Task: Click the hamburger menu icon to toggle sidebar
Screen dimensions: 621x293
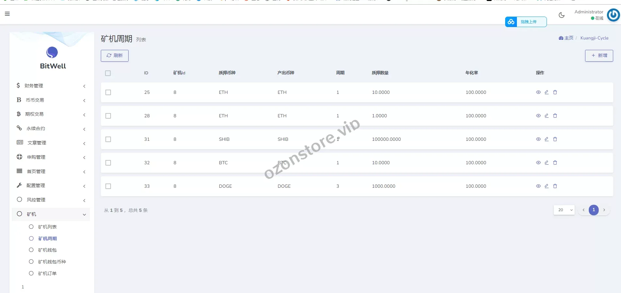Action: click(x=7, y=14)
